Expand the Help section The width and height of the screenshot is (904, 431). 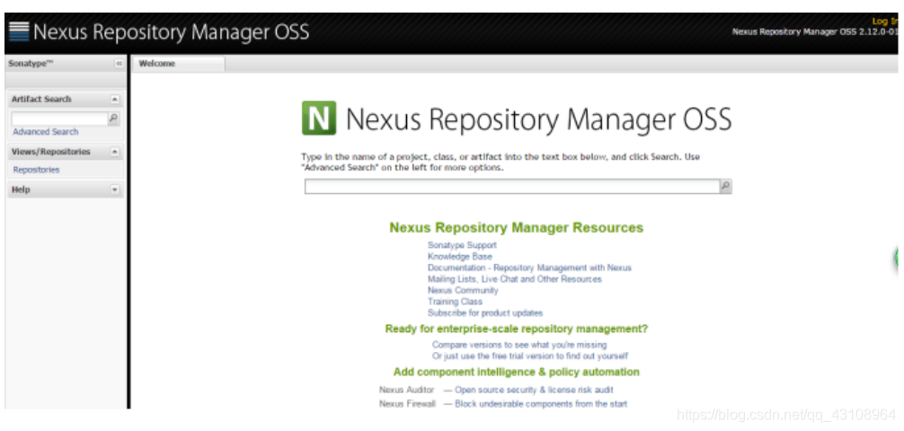pyautogui.click(x=115, y=189)
